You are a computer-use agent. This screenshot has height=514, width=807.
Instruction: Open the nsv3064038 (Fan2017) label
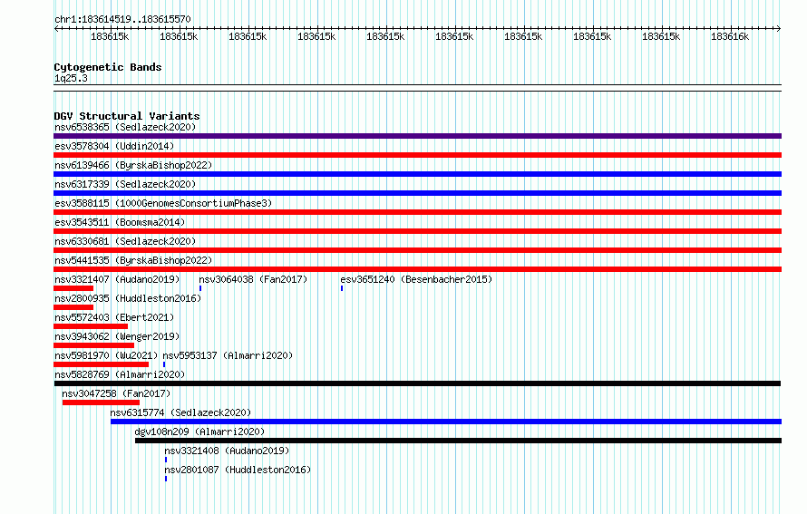point(253,279)
